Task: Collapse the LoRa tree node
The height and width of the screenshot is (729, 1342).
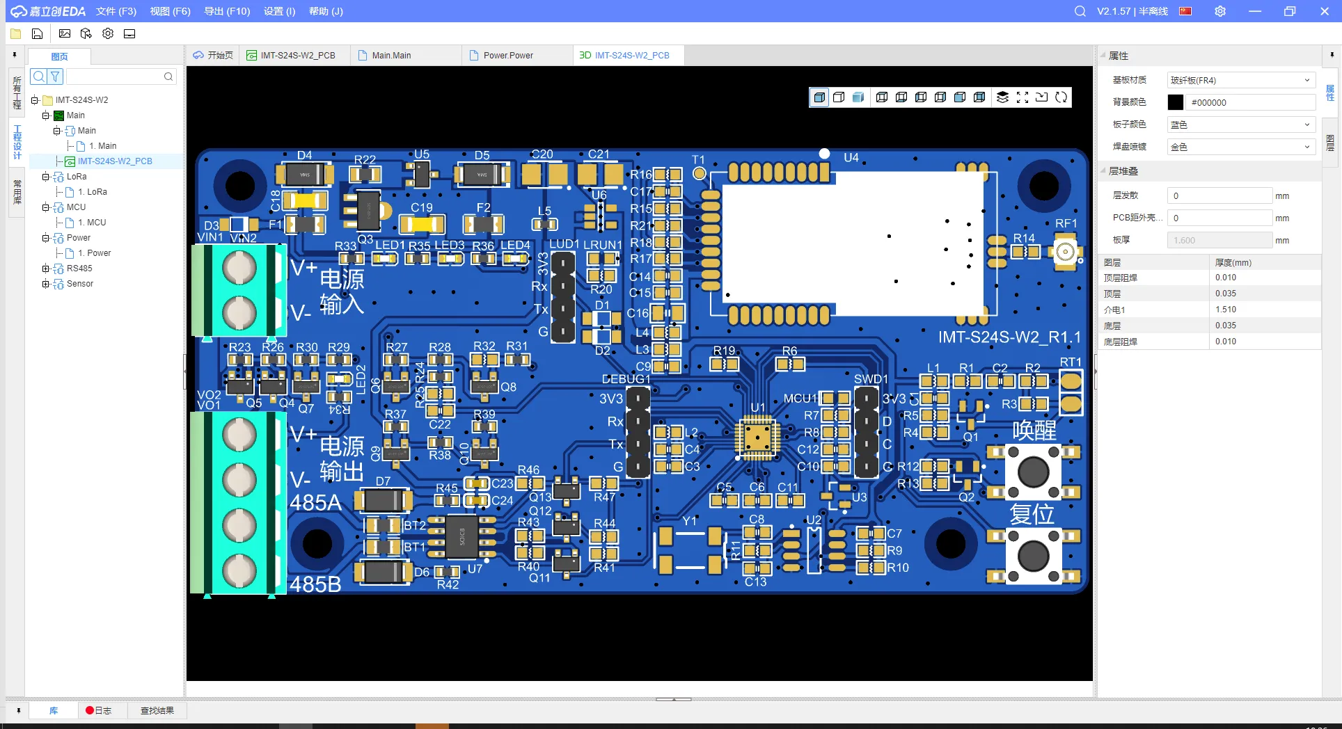Action: pyautogui.click(x=46, y=177)
